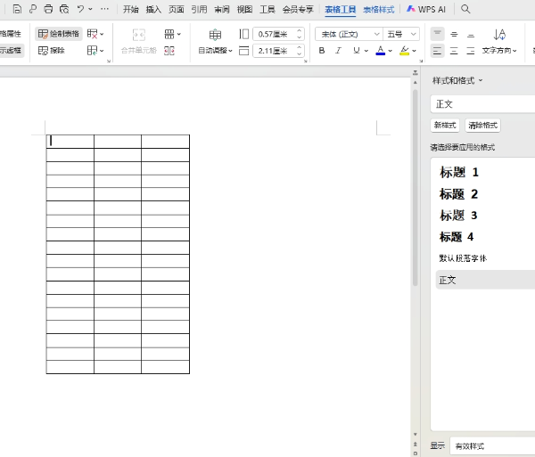Switch to the 表格样式 tab
This screenshot has width=535, height=457.
pos(379,10)
